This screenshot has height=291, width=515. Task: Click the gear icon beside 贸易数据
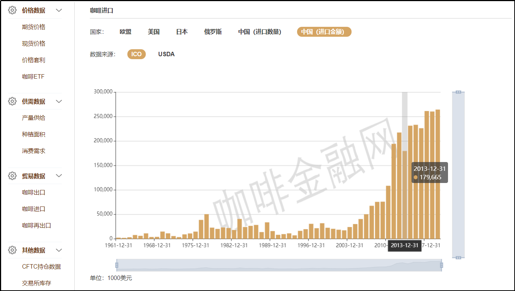pyautogui.click(x=13, y=176)
